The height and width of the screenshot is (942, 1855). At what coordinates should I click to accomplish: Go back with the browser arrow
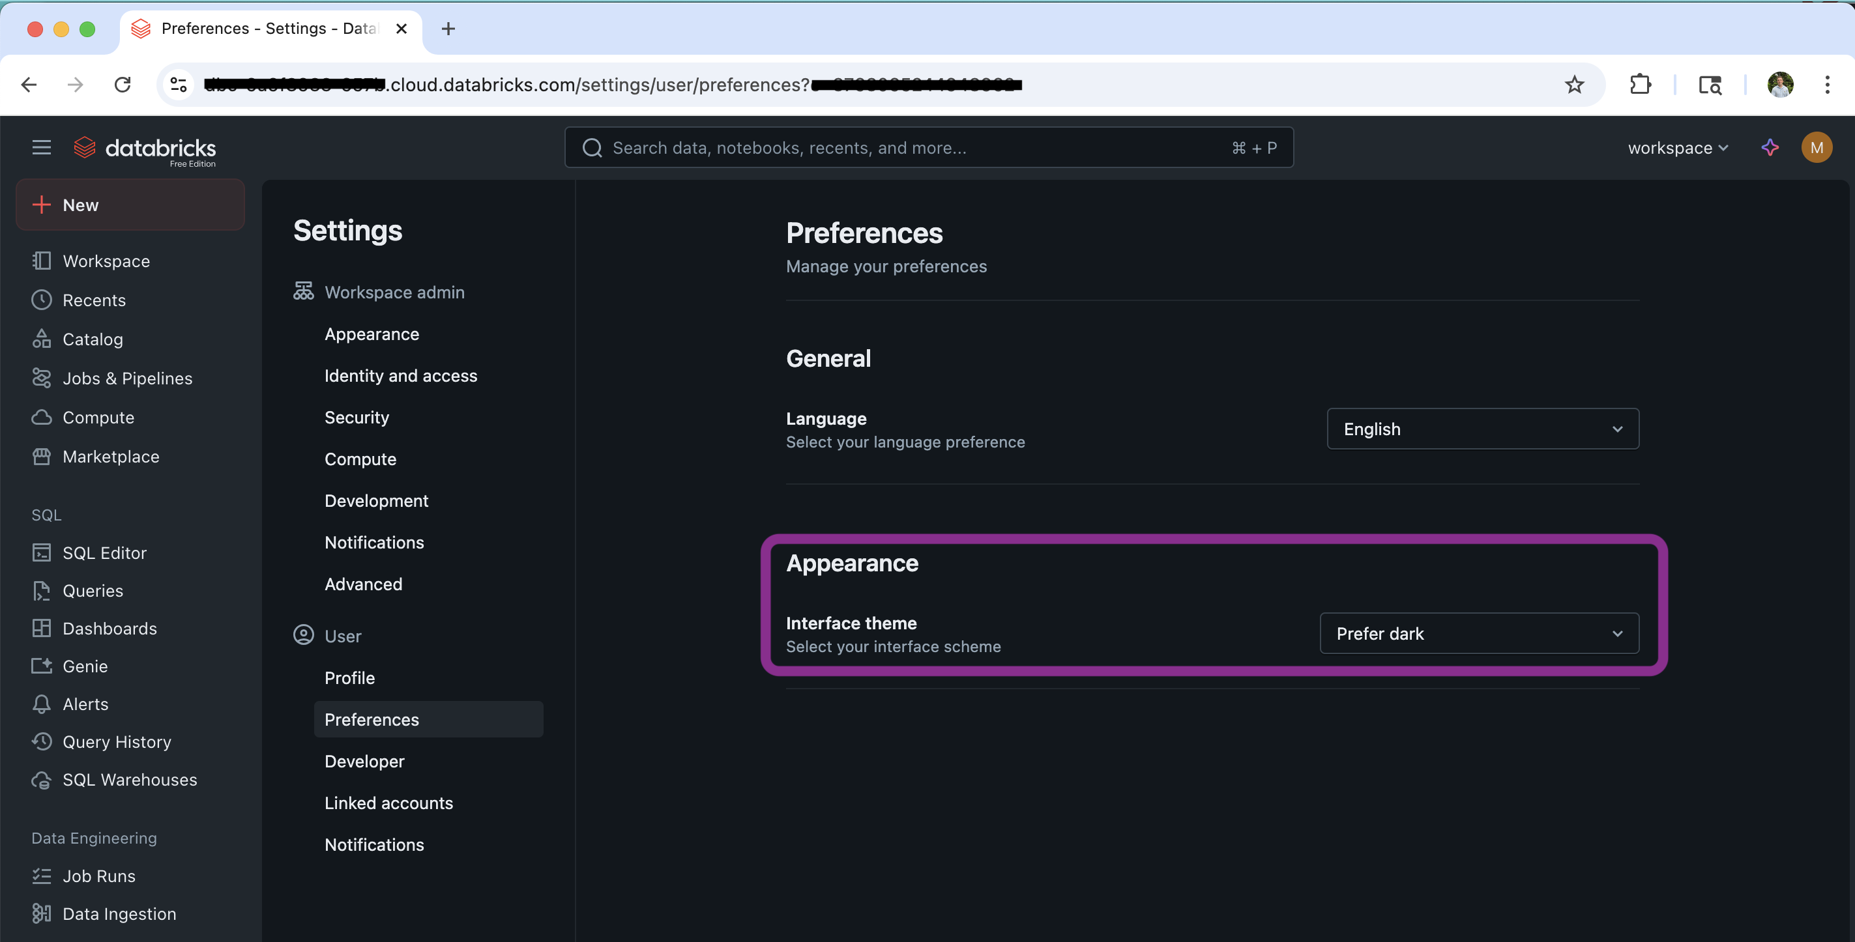pyautogui.click(x=29, y=85)
